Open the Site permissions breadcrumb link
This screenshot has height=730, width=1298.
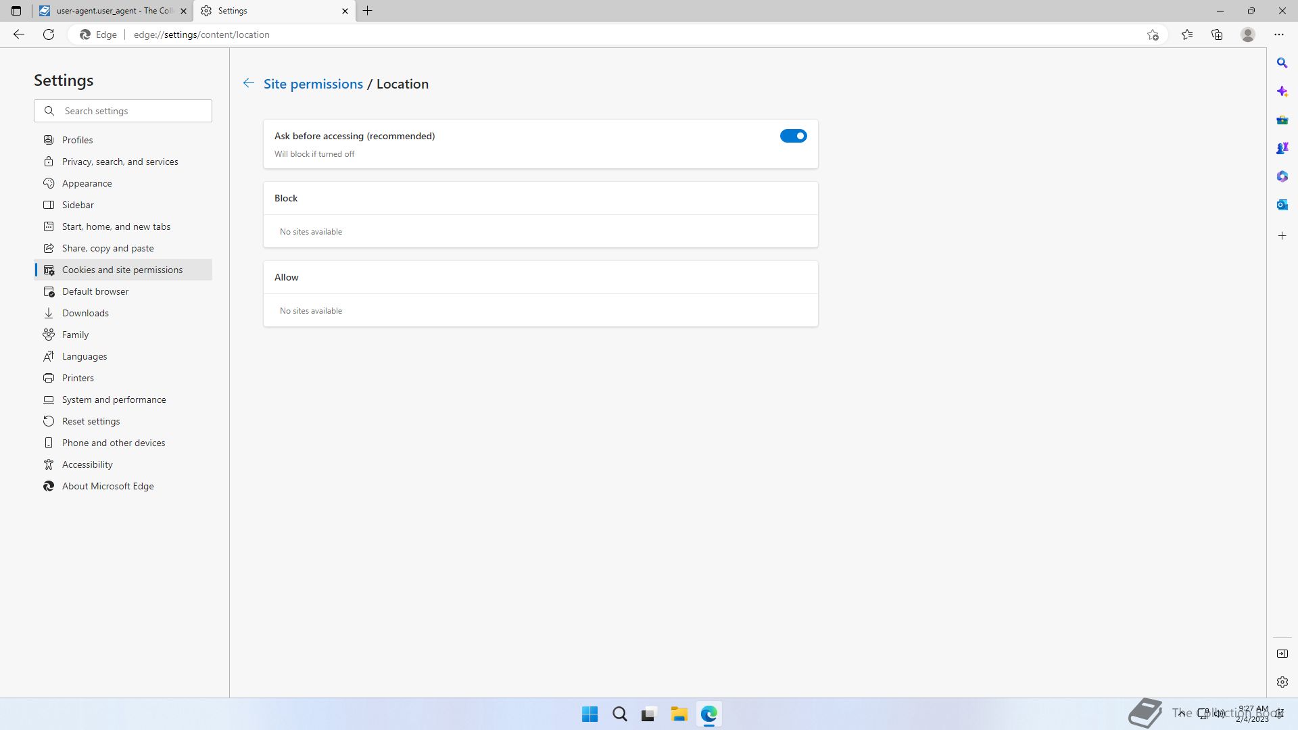313,84
